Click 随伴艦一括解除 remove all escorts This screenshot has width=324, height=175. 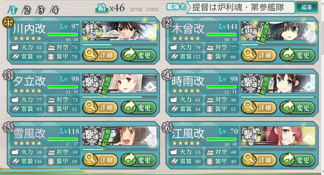point(145,10)
